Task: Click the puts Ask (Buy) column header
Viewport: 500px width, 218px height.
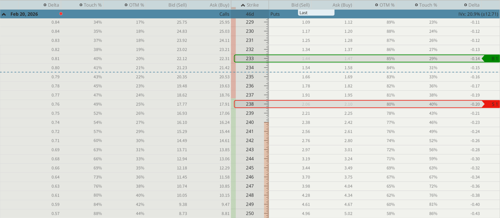Action: click(342, 5)
